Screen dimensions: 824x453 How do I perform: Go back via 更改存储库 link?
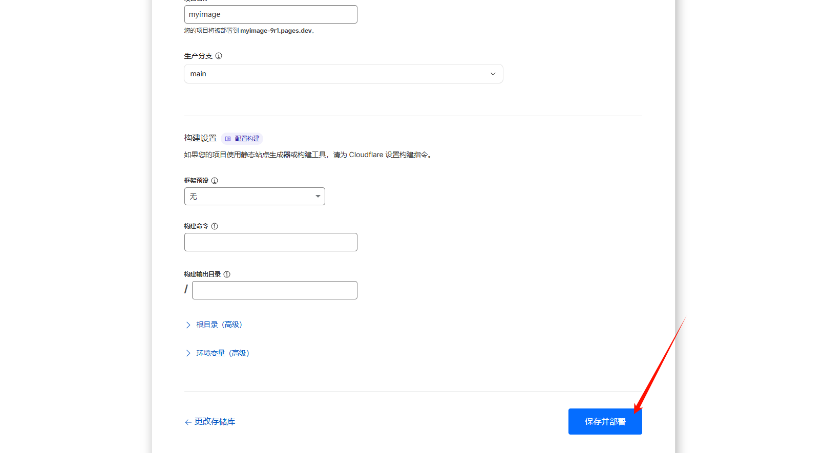[x=215, y=422]
